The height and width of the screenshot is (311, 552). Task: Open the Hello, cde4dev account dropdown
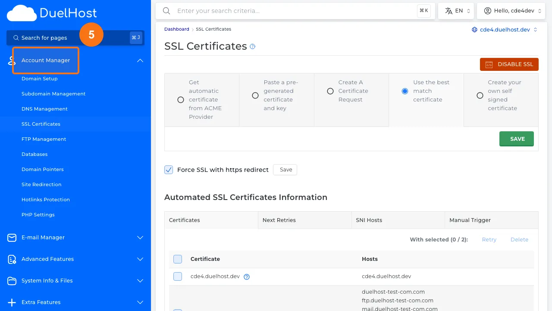[x=511, y=10]
